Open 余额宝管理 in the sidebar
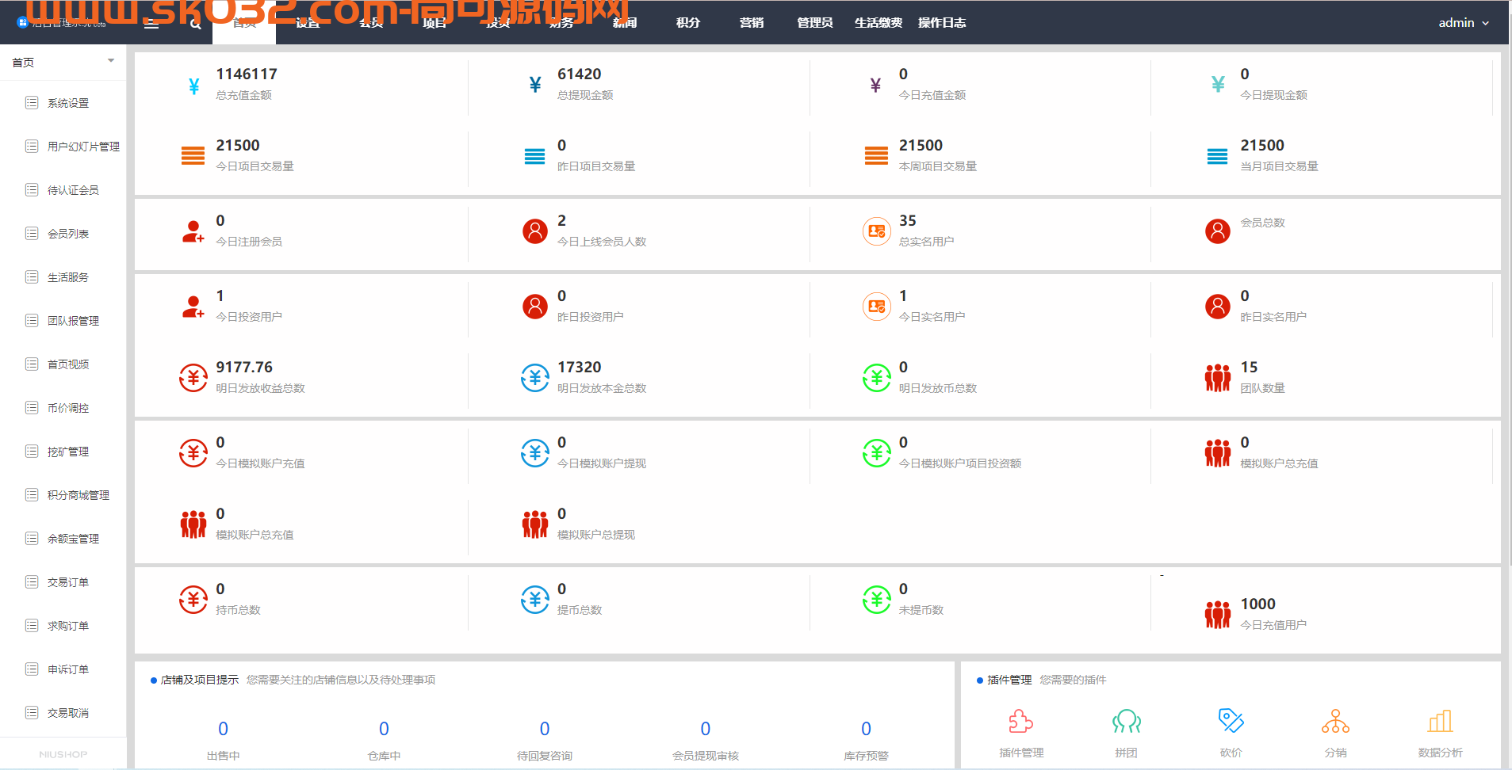Image resolution: width=1512 pixels, height=770 pixels. [x=73, y=539]
